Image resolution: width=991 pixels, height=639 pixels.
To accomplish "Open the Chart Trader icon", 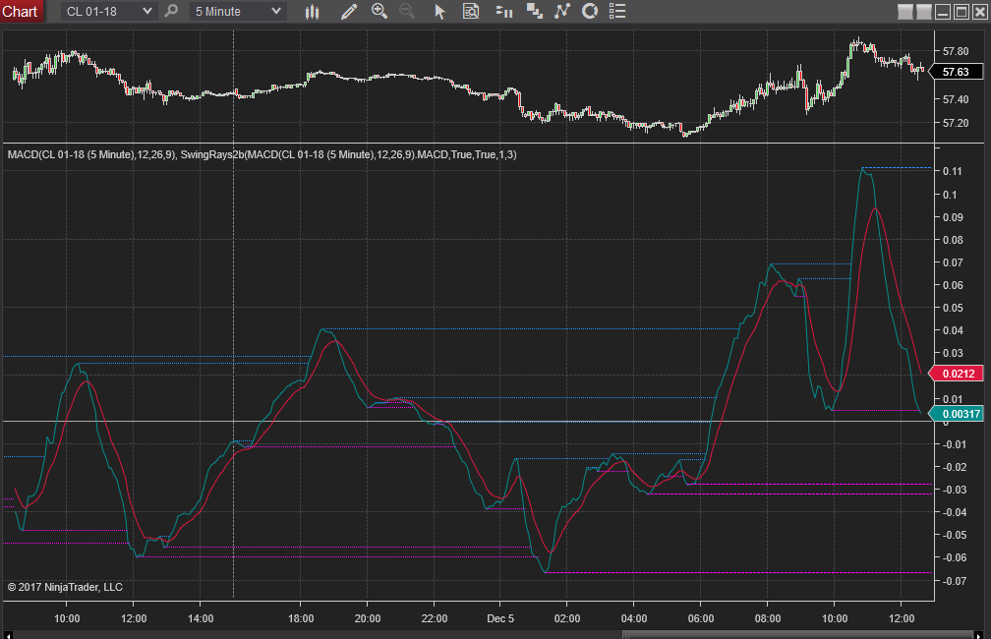I will click(504, 12).
